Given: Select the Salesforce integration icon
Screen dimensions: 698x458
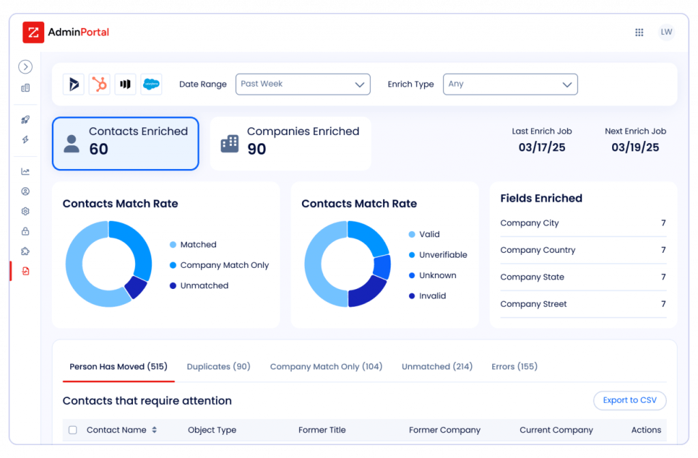Looking at the screenshot, I should point(151,84).
